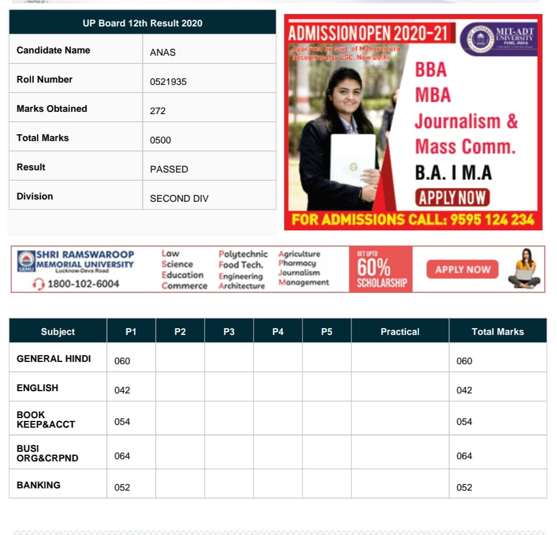Click the admissions call number 9595 124 234

(x=492, y=220)
